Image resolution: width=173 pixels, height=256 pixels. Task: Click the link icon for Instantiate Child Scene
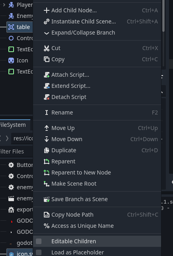[47, 21]
